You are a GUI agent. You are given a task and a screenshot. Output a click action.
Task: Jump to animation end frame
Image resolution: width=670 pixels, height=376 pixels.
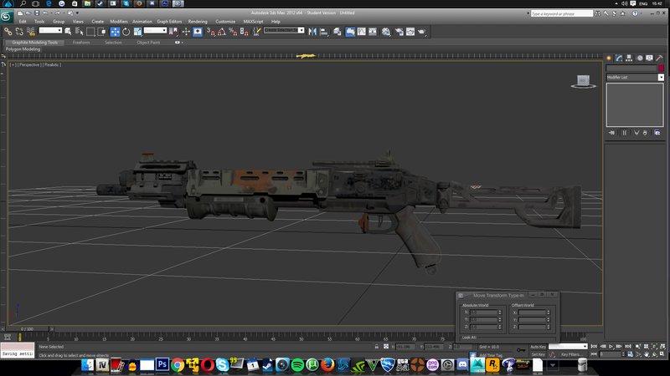coord(627,347)
